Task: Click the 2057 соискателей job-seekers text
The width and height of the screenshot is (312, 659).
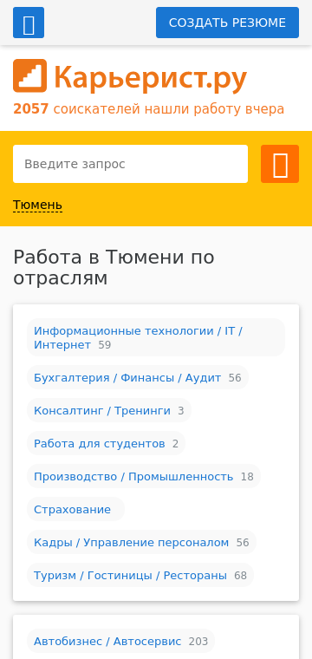Action: click(x=149, y=109)
